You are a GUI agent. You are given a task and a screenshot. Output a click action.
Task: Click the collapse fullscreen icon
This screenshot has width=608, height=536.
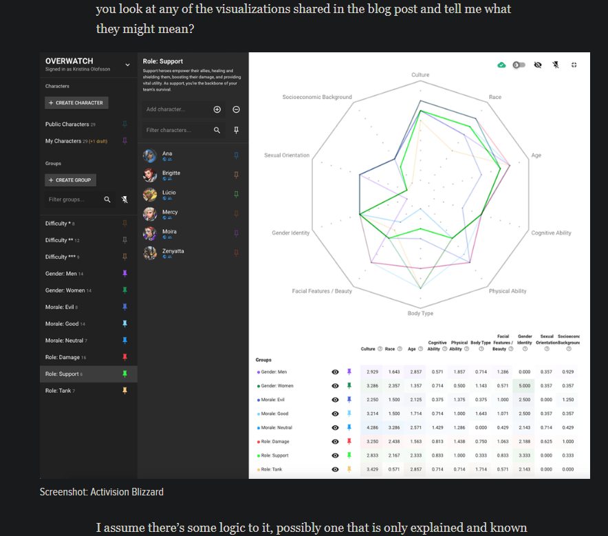[x=574, y=65]
